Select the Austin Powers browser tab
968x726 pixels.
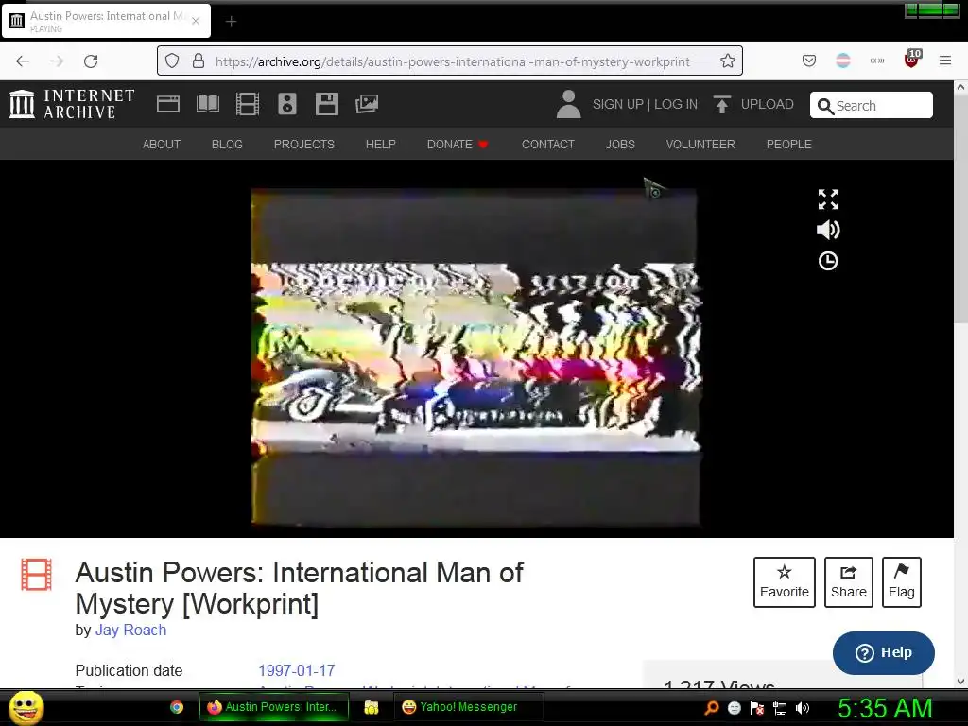[106, 21]
